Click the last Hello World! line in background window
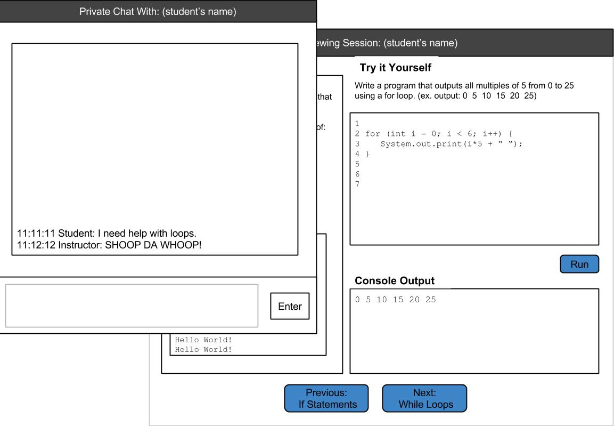The width and height of the screenshot is (614, 426). pyautogui.click(x=203, y=350)
